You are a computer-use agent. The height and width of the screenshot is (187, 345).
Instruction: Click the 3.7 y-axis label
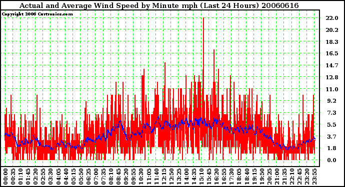[x=332, y=137]
